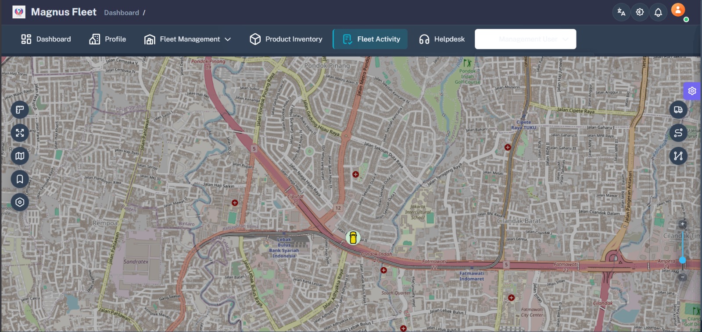This screenshot has width=702, height=332.
Task: Open the Profile tab
Action: coord(107,39)
